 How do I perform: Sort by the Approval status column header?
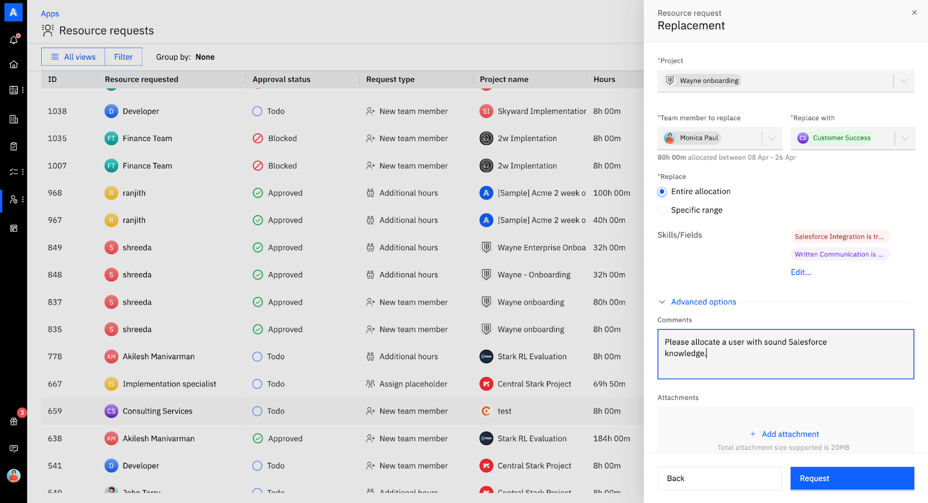click(x=281, y=79)
